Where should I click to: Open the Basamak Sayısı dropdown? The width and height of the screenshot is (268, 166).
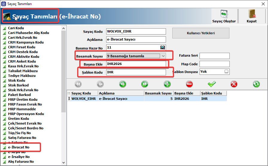pos(163,56)
